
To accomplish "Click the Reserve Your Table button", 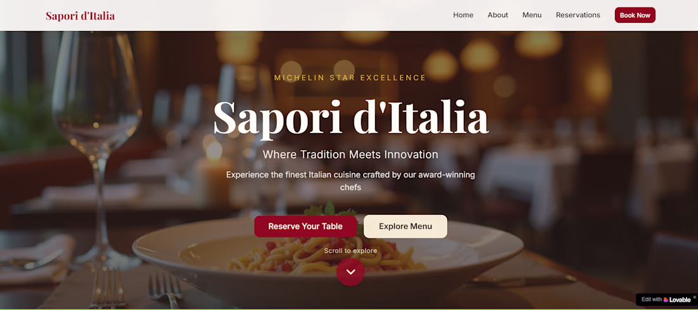I will pos(305,226).
